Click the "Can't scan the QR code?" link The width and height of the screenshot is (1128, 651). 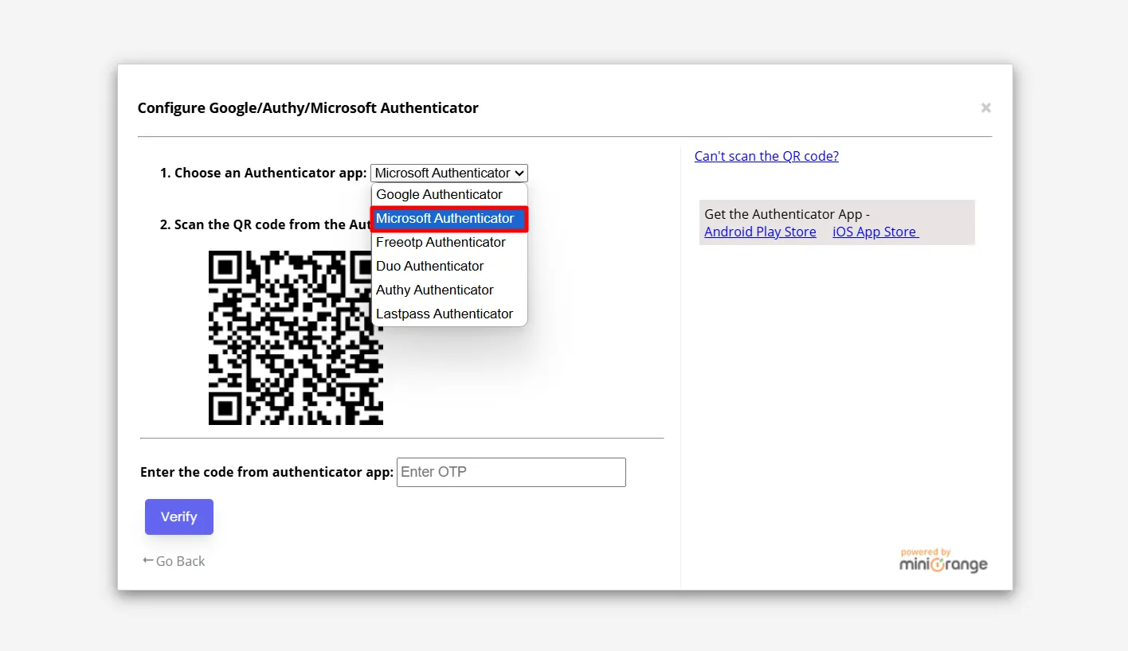point(766,156)
